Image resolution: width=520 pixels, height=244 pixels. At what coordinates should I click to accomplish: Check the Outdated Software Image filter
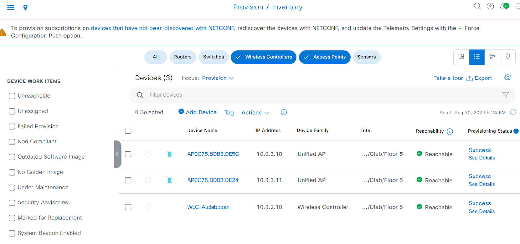(12, 157)
